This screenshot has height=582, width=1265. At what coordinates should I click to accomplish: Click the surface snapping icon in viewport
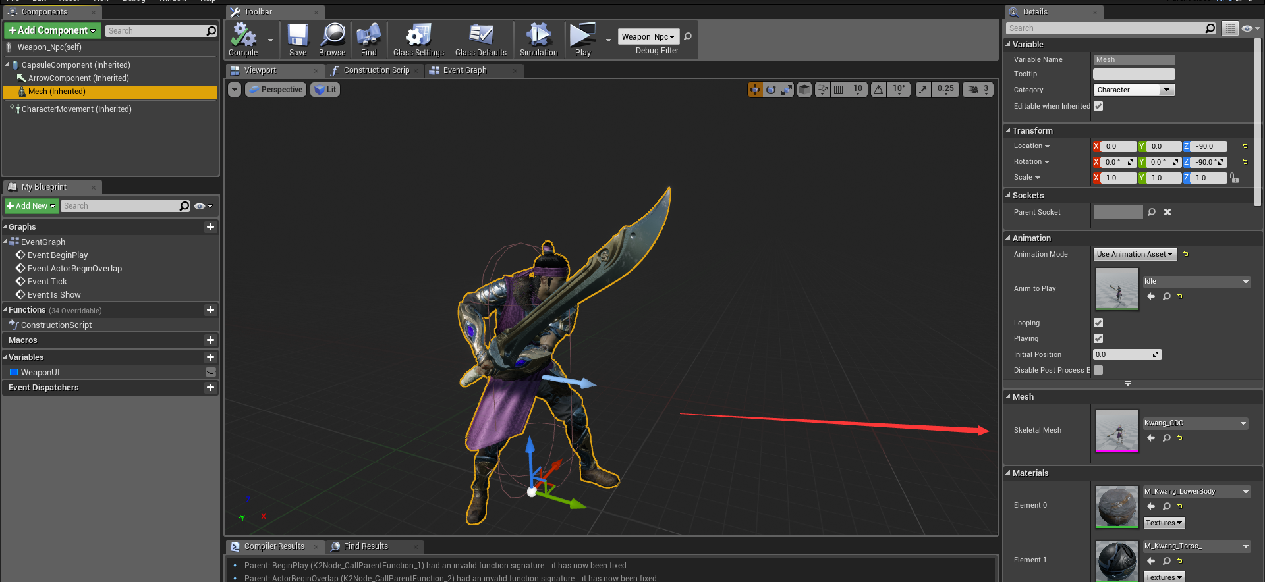(822, 90)
